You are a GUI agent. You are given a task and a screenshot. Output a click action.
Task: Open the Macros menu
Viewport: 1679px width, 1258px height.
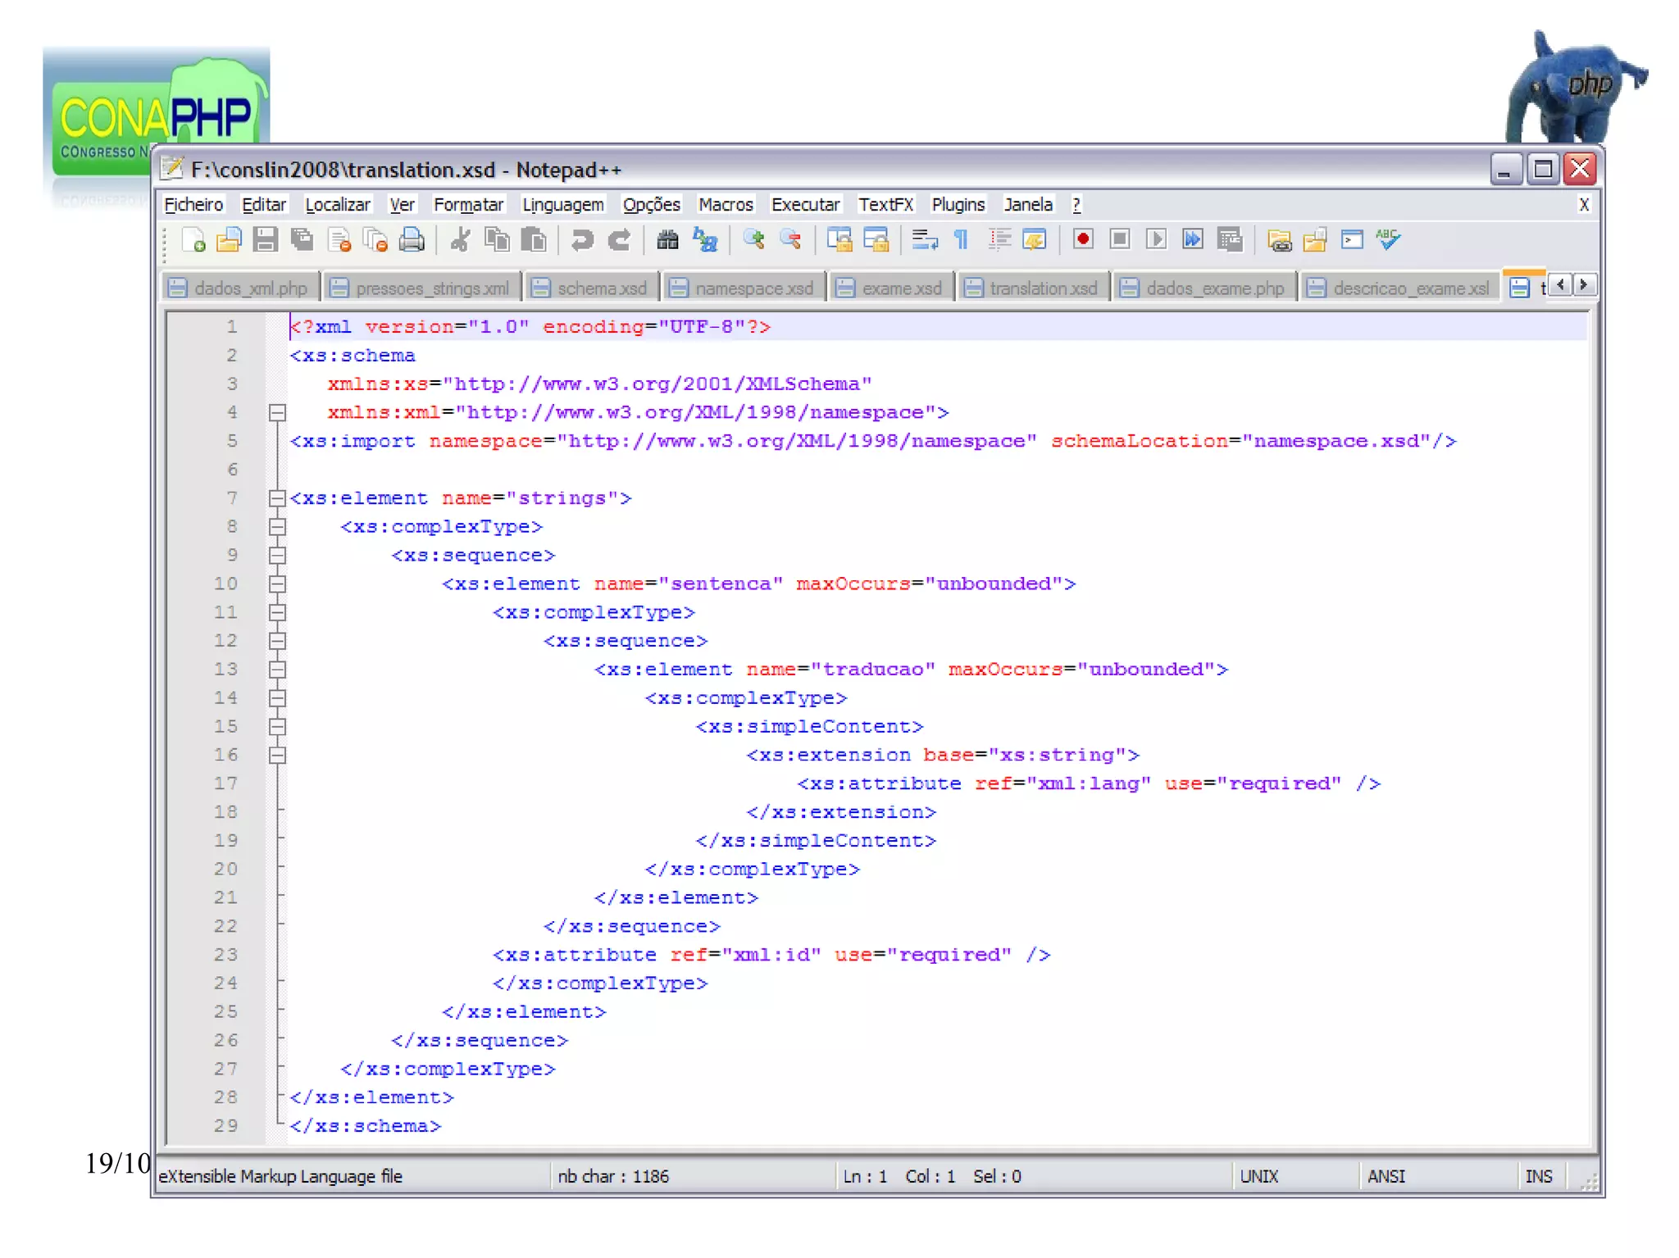click(x=726, y=205)
